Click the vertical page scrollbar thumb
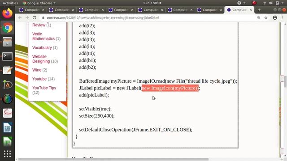The height and width of the screenshot is (161, 287). 285,81
